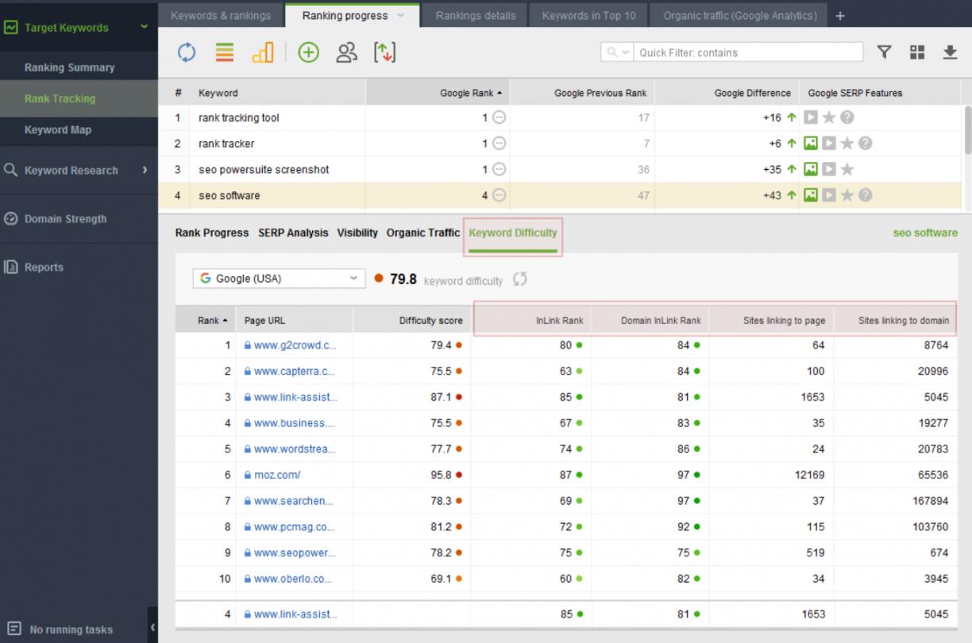Expand the Keyword Research sidebar section
The height and width of the screenshot is (643, 972).
click(145, 170)
